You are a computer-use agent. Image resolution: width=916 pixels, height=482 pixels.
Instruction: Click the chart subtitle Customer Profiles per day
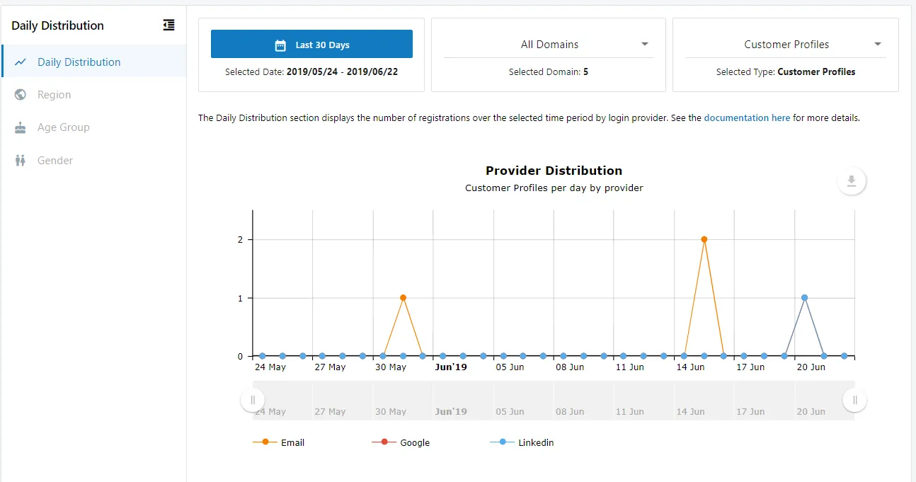click(x=554, y=188)
